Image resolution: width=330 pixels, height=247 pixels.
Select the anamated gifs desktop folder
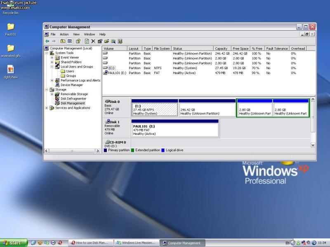(11, 51)
